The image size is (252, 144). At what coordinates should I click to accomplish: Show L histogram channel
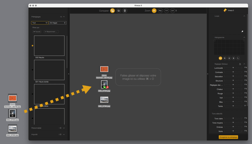(238, 58)
